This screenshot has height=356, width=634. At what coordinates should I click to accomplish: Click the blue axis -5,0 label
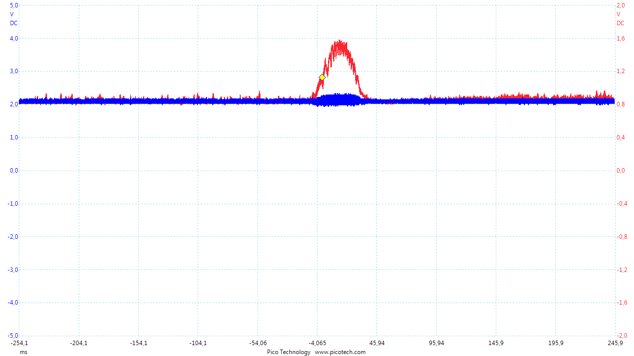pyautogui.click(x=13, y=335)
